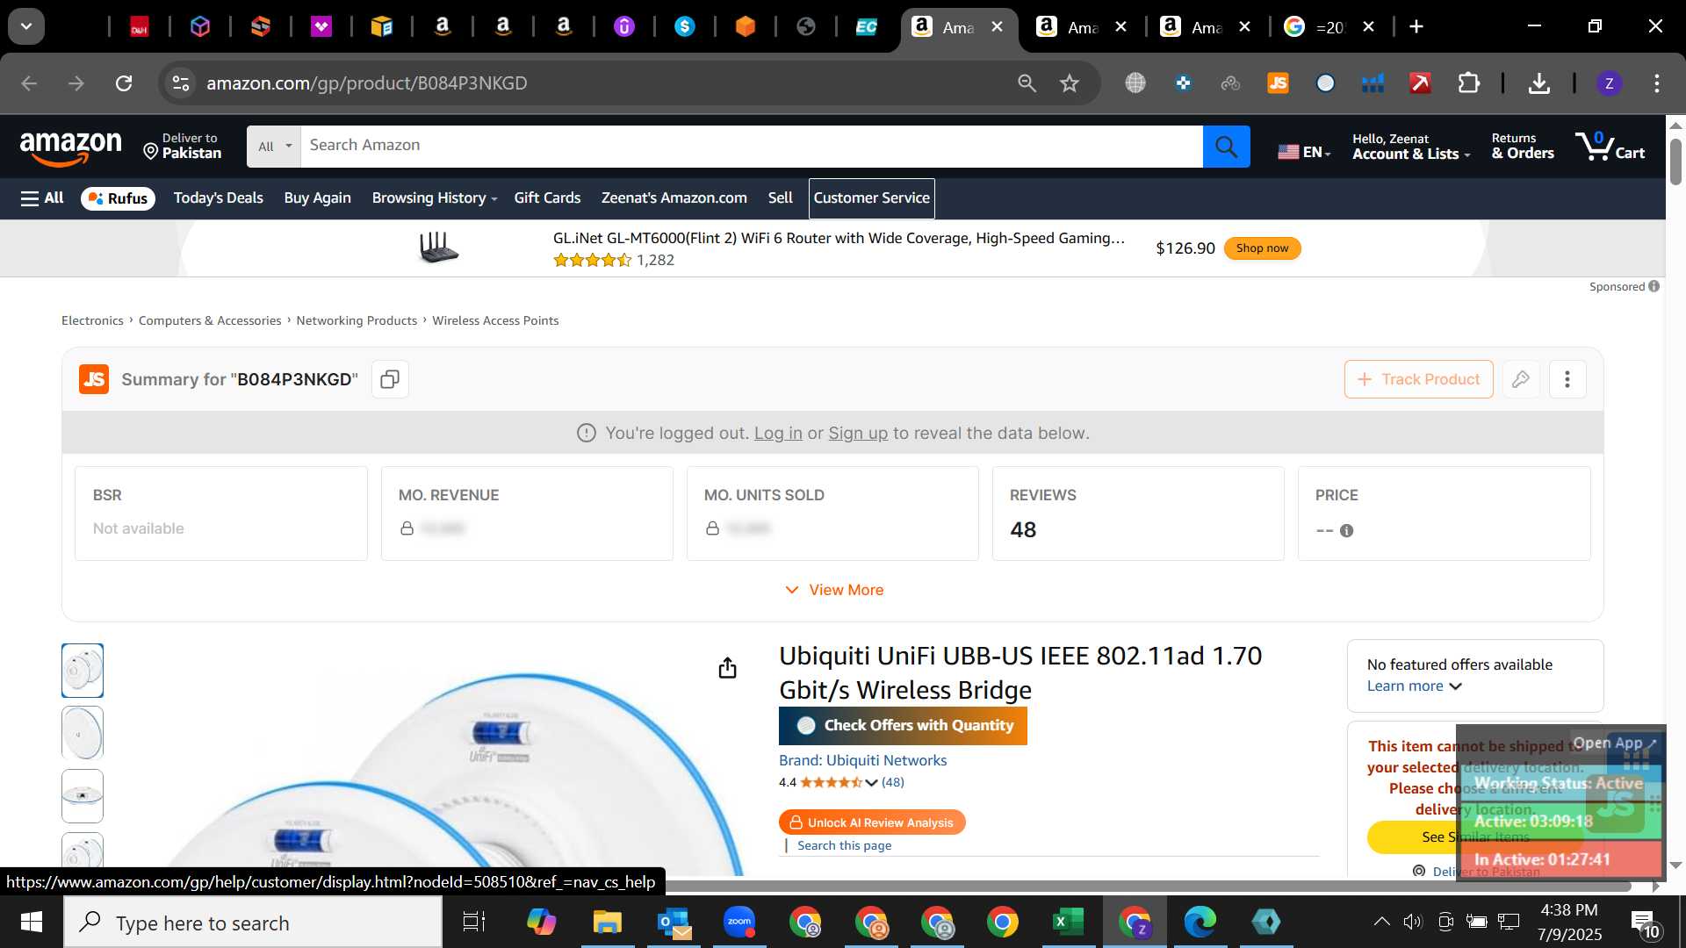Open Chrome profile avatar Z

pyautogui.click(x=1609, y=83)
